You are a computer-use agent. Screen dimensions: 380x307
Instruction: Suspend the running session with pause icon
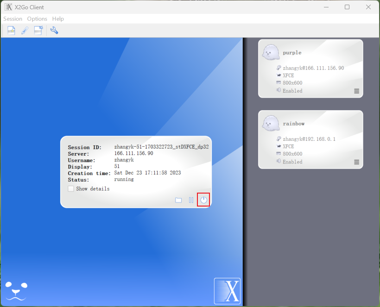pyautogui.click(x=191, y=200)
